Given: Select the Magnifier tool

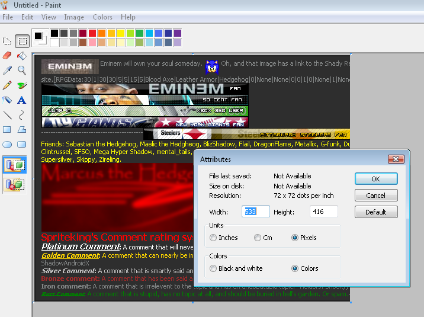Looking at the screenshot, I should point(22,71).
